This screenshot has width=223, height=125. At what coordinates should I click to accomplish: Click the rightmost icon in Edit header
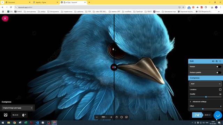[x=220, y=61]
